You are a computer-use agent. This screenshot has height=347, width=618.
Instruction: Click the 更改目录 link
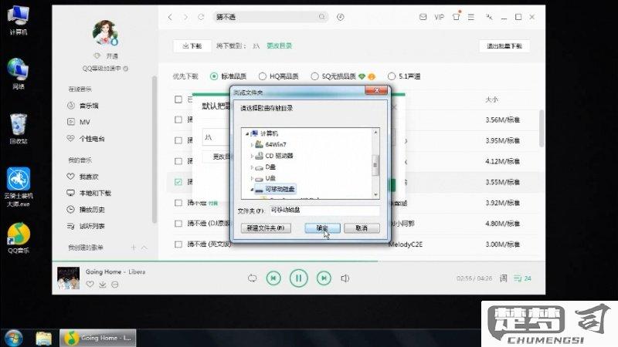280,46
